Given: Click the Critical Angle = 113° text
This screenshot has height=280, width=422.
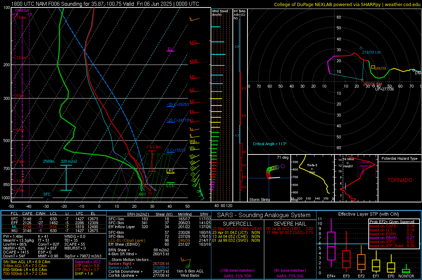Looking at the screenshot, I should pos(270,144).
